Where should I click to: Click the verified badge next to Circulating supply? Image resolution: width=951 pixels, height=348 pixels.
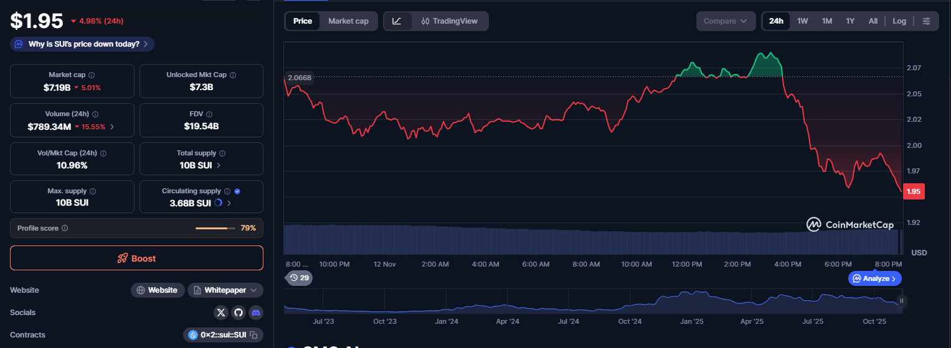pos(237,191)
